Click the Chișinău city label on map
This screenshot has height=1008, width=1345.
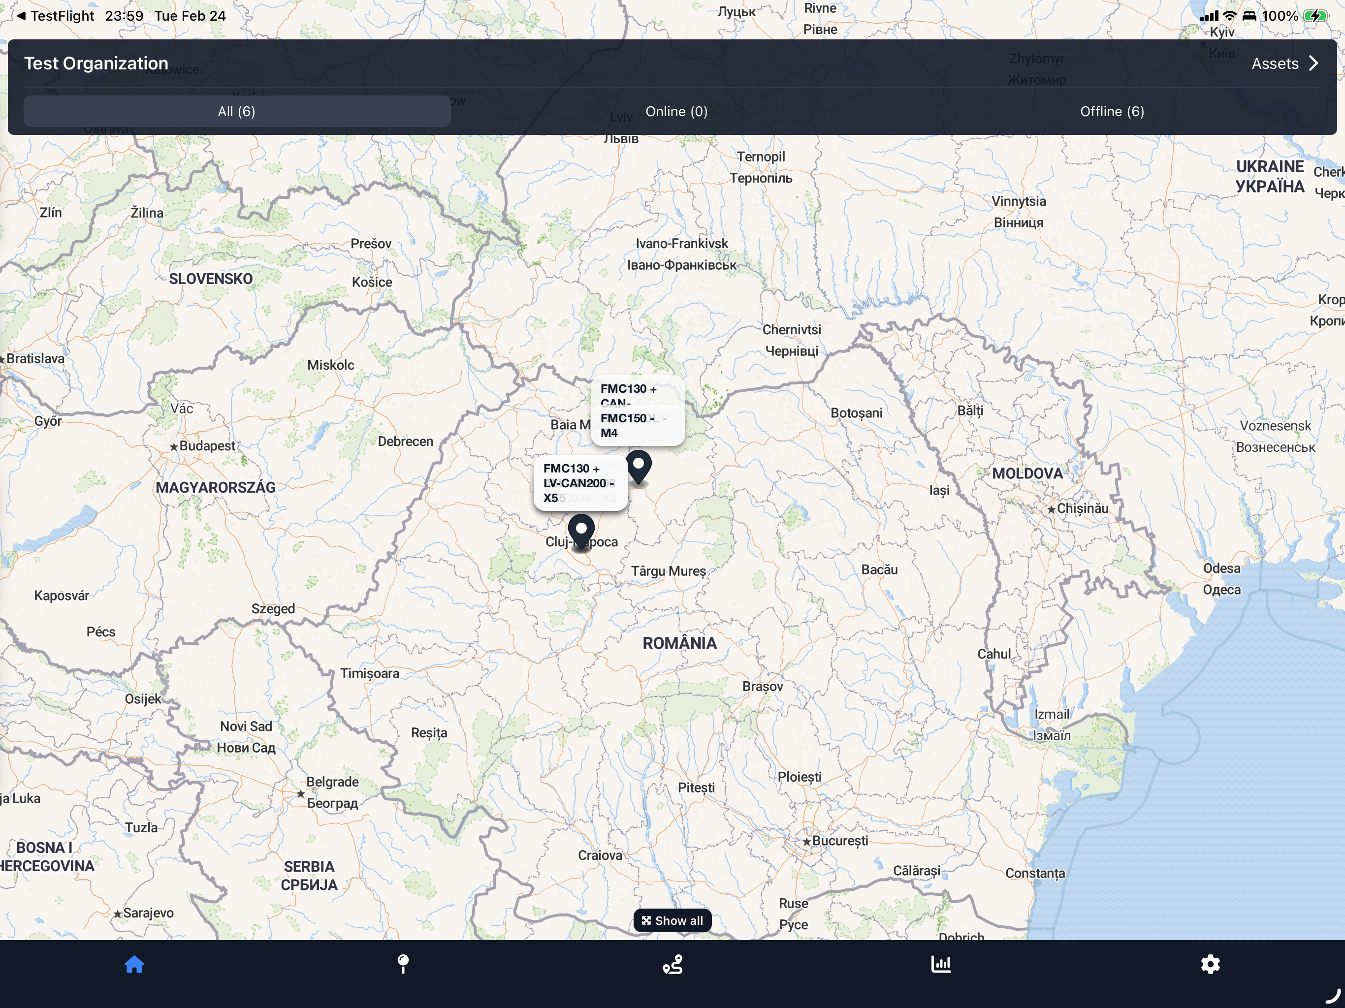tap(1082, 508)
